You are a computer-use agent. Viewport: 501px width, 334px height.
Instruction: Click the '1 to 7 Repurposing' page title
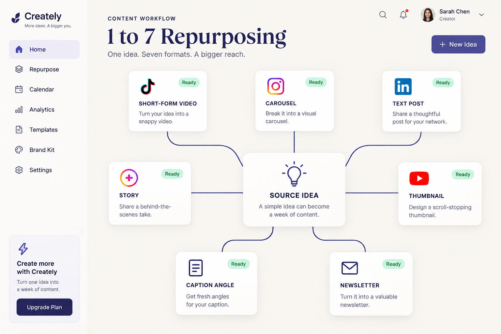[197, 37]
